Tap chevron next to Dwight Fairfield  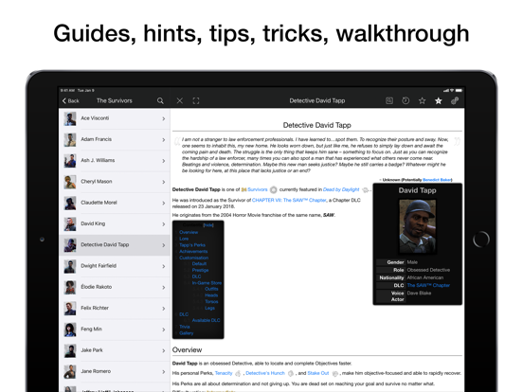click(164, 266)
